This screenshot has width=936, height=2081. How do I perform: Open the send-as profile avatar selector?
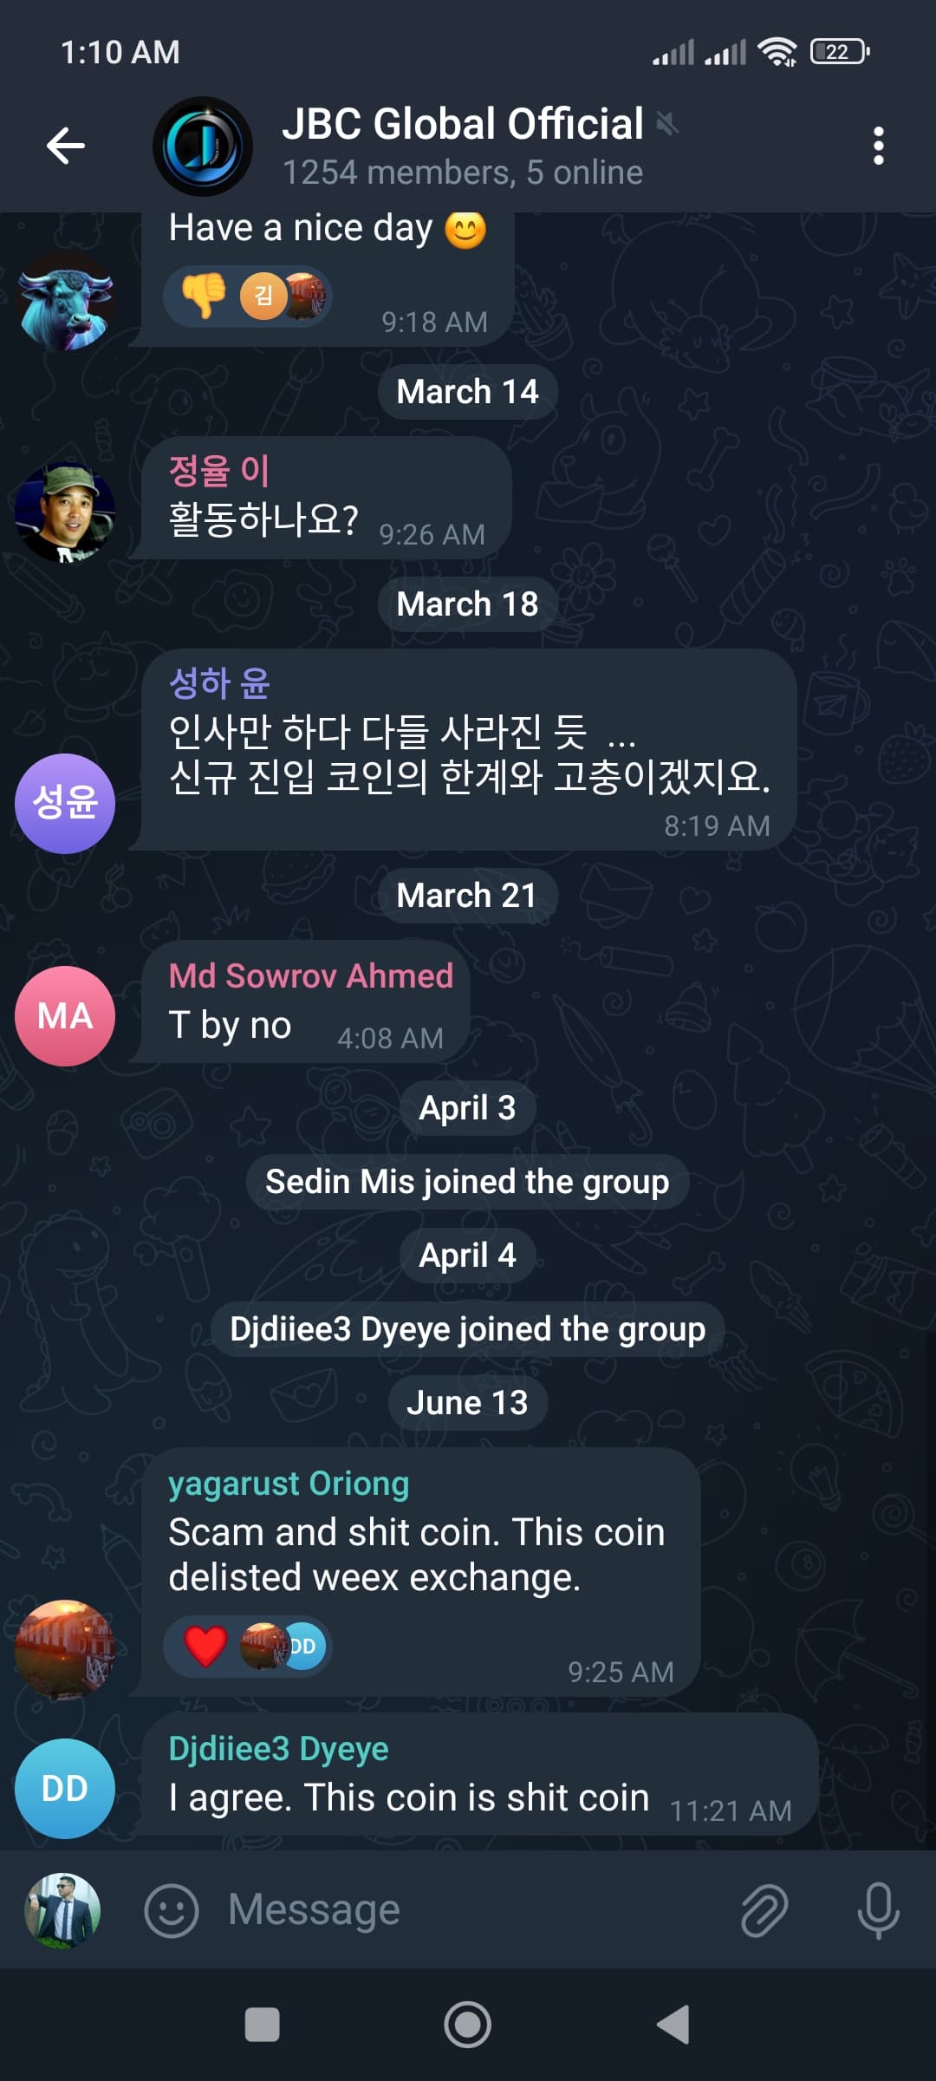62,1910
